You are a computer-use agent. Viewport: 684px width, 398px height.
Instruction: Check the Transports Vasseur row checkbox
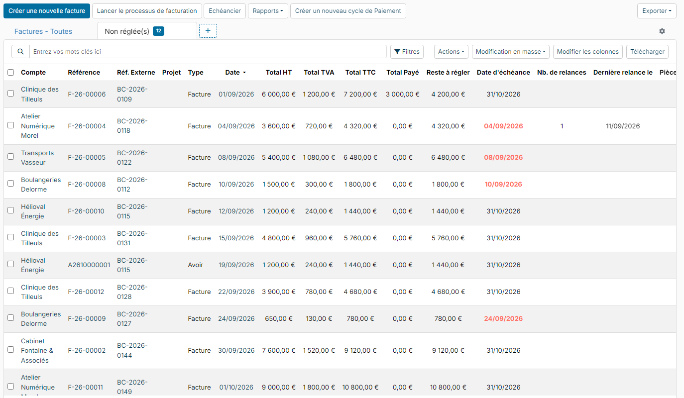11,156
